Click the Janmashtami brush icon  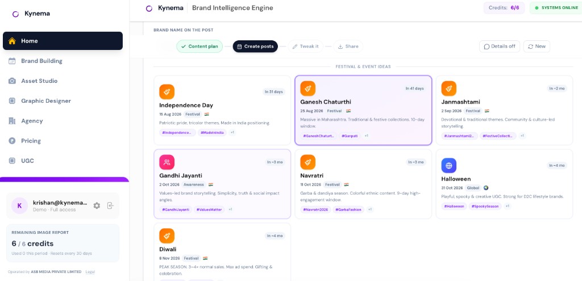449,88
